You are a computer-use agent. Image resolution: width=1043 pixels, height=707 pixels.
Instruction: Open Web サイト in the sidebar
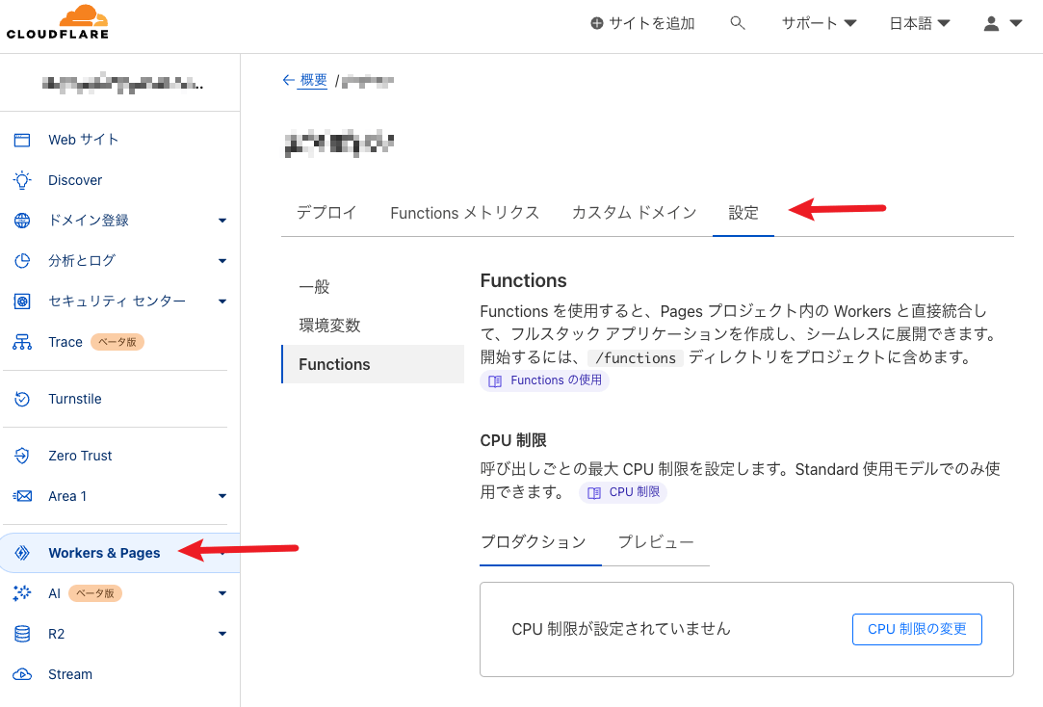83,140
